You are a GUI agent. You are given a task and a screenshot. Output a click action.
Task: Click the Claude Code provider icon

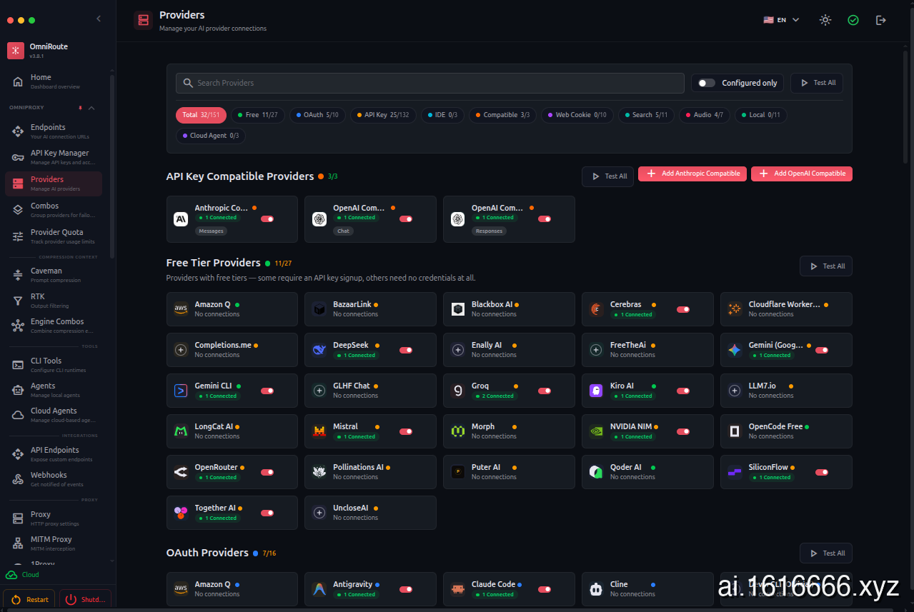click(458, 589)
